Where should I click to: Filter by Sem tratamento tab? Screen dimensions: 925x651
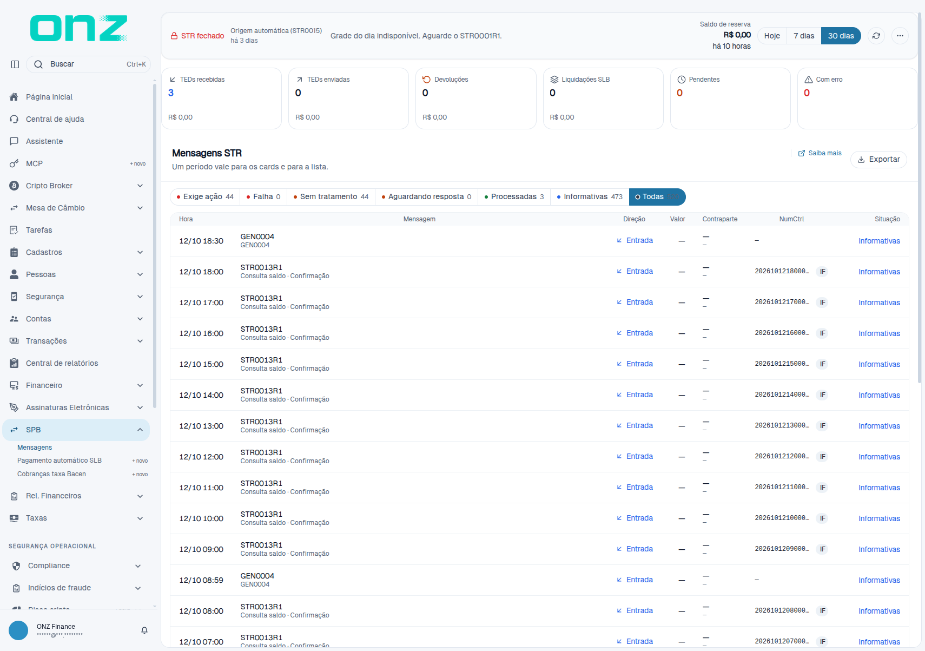[331, 197]
